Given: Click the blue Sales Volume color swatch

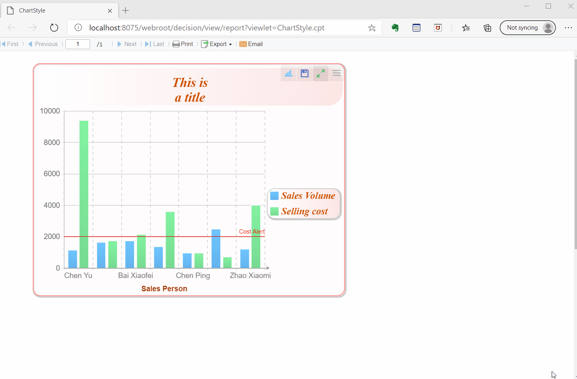Looking at the screenshot, I should (274, 195).
